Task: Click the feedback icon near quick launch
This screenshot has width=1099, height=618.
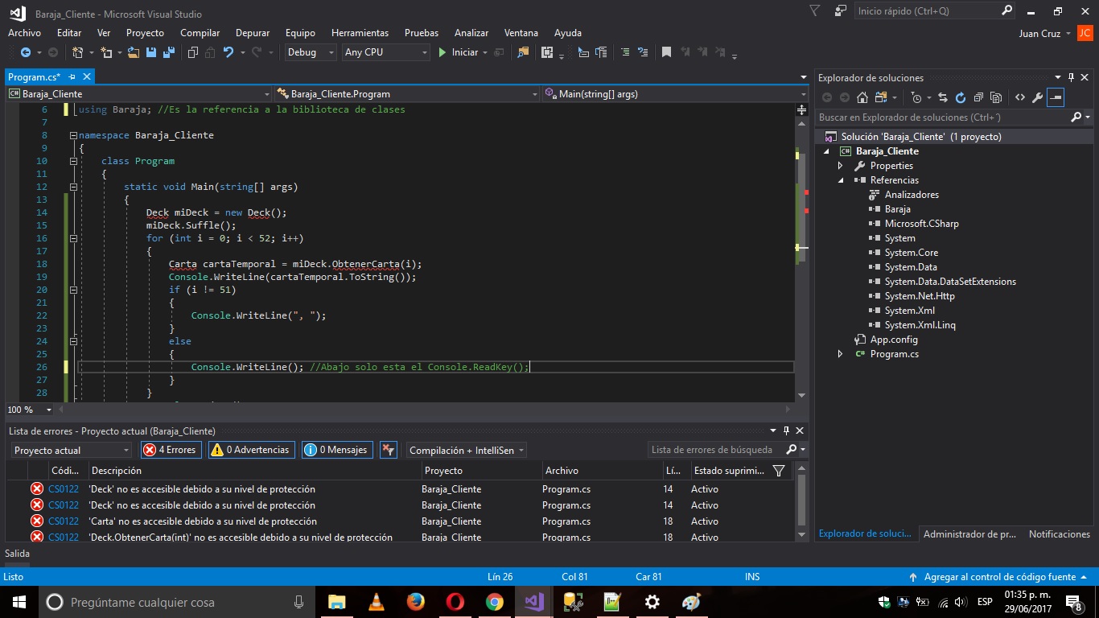Action: coord(841,11)
